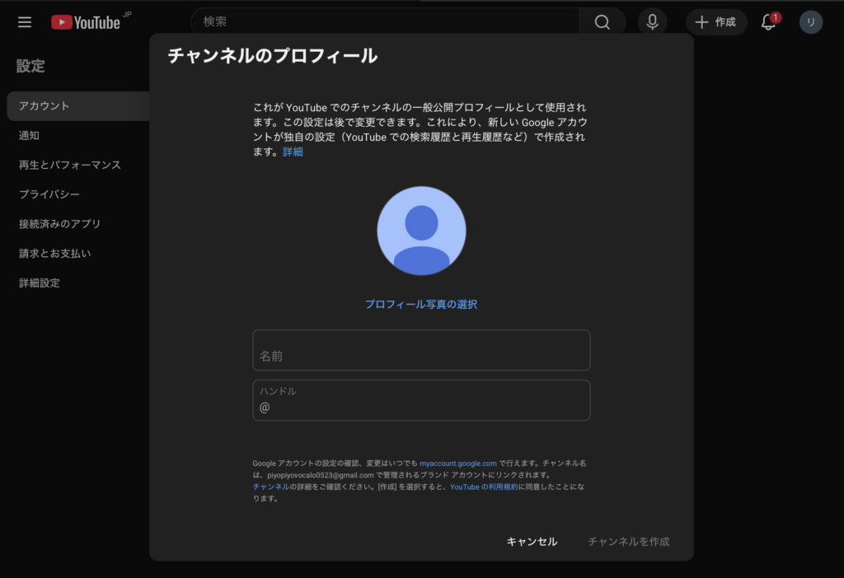The height and width of the screenshot is (578, 844).
Task: Go to 再生とパフォーマンス settings
Action: [70, 165]
